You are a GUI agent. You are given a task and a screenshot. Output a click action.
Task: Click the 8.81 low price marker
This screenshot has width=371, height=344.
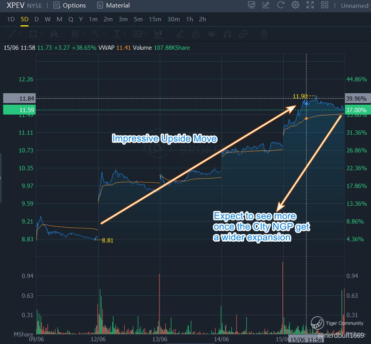[x=108, y=240]
